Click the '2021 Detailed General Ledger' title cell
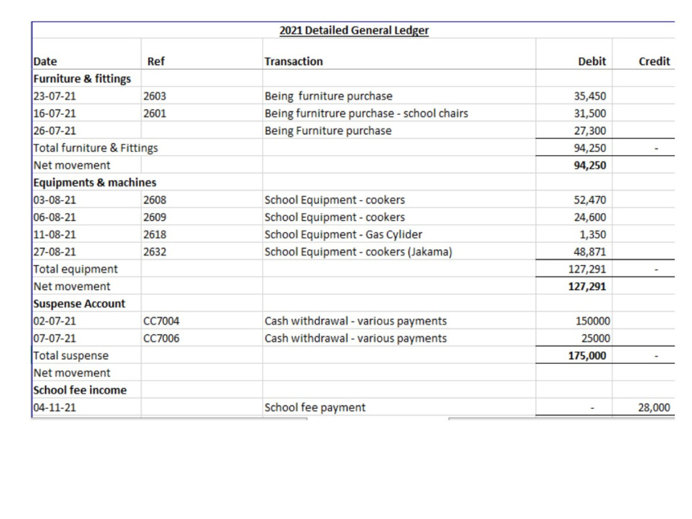 click(x=354, y=30)
